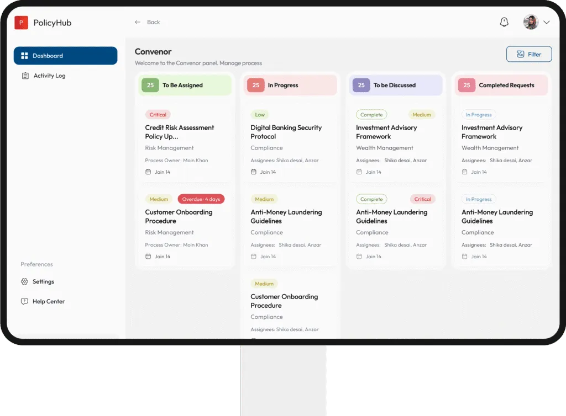Open the Activity Log menu item
The image size is (566, 416).
pos(49,76)
